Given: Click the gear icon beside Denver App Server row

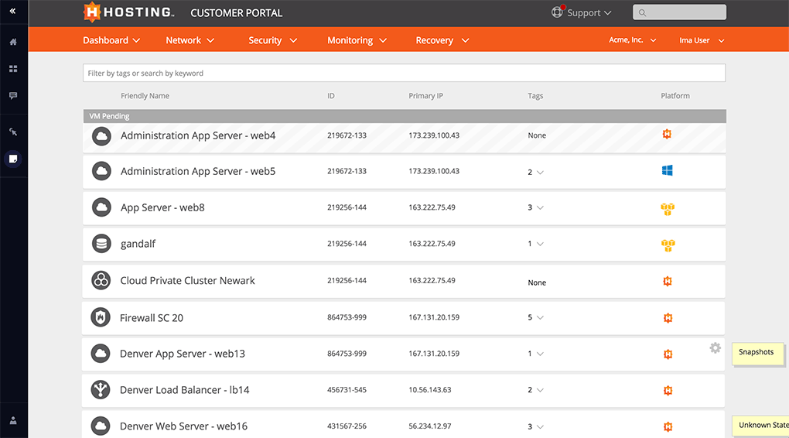Looking at the screenshot, I should (x=715, y=348).
